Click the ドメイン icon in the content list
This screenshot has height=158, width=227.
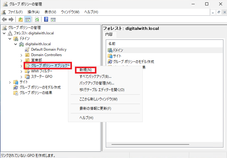click(x=110, y=50)
